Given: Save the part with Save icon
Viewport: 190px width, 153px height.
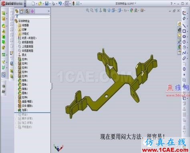Looking at the screenshot, I should point(46,4).
